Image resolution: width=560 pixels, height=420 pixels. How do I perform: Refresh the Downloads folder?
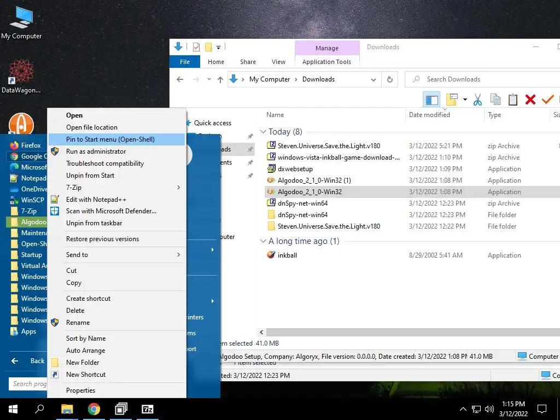[x=390, y=79]
